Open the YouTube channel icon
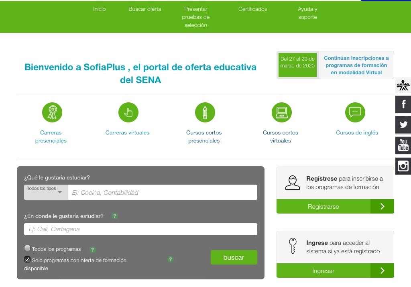This screenshot has height=287, width=411. point(403,145)
